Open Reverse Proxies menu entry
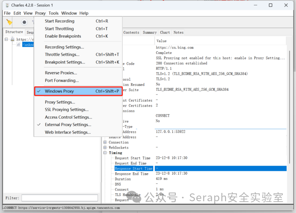Screen dimensions: 296x213 (78, 73)
